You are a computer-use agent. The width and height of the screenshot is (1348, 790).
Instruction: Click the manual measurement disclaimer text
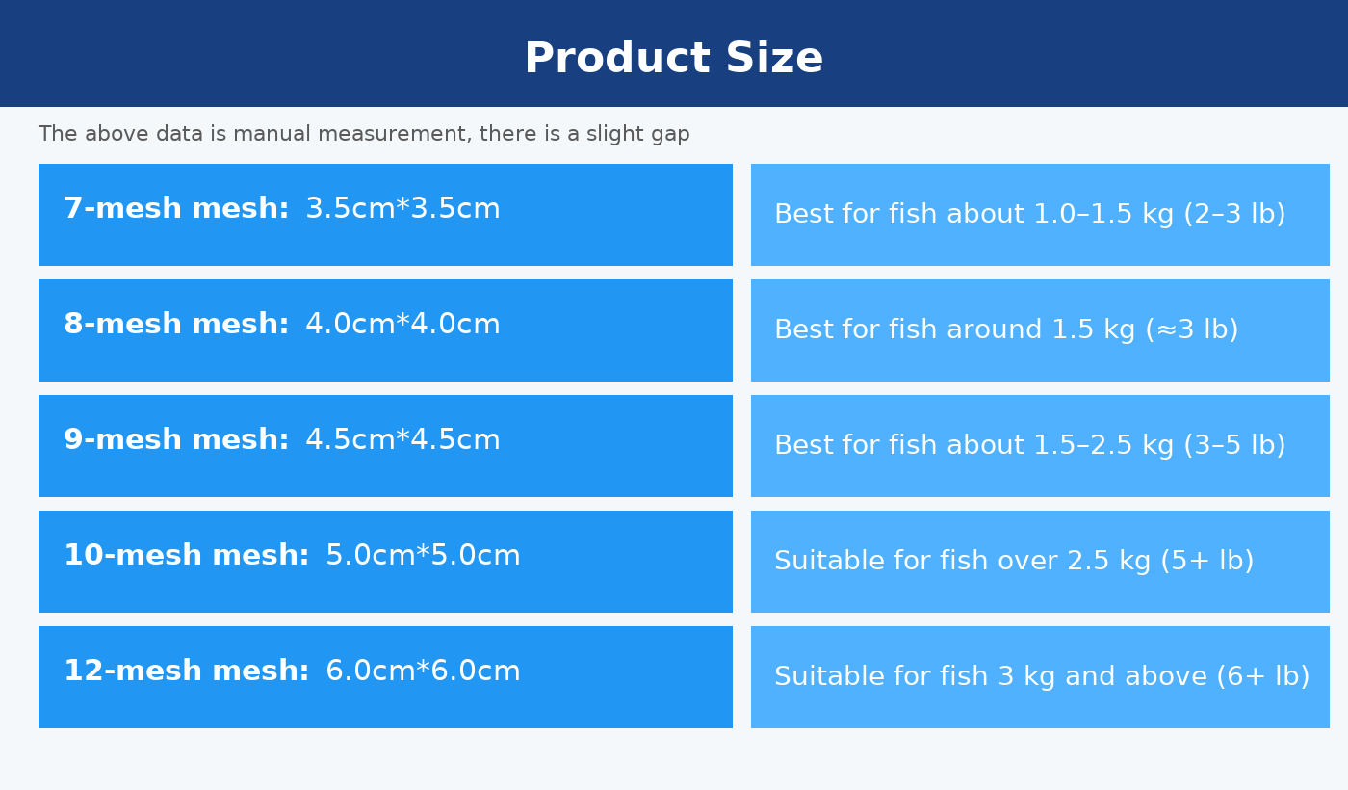click(364, 135)
